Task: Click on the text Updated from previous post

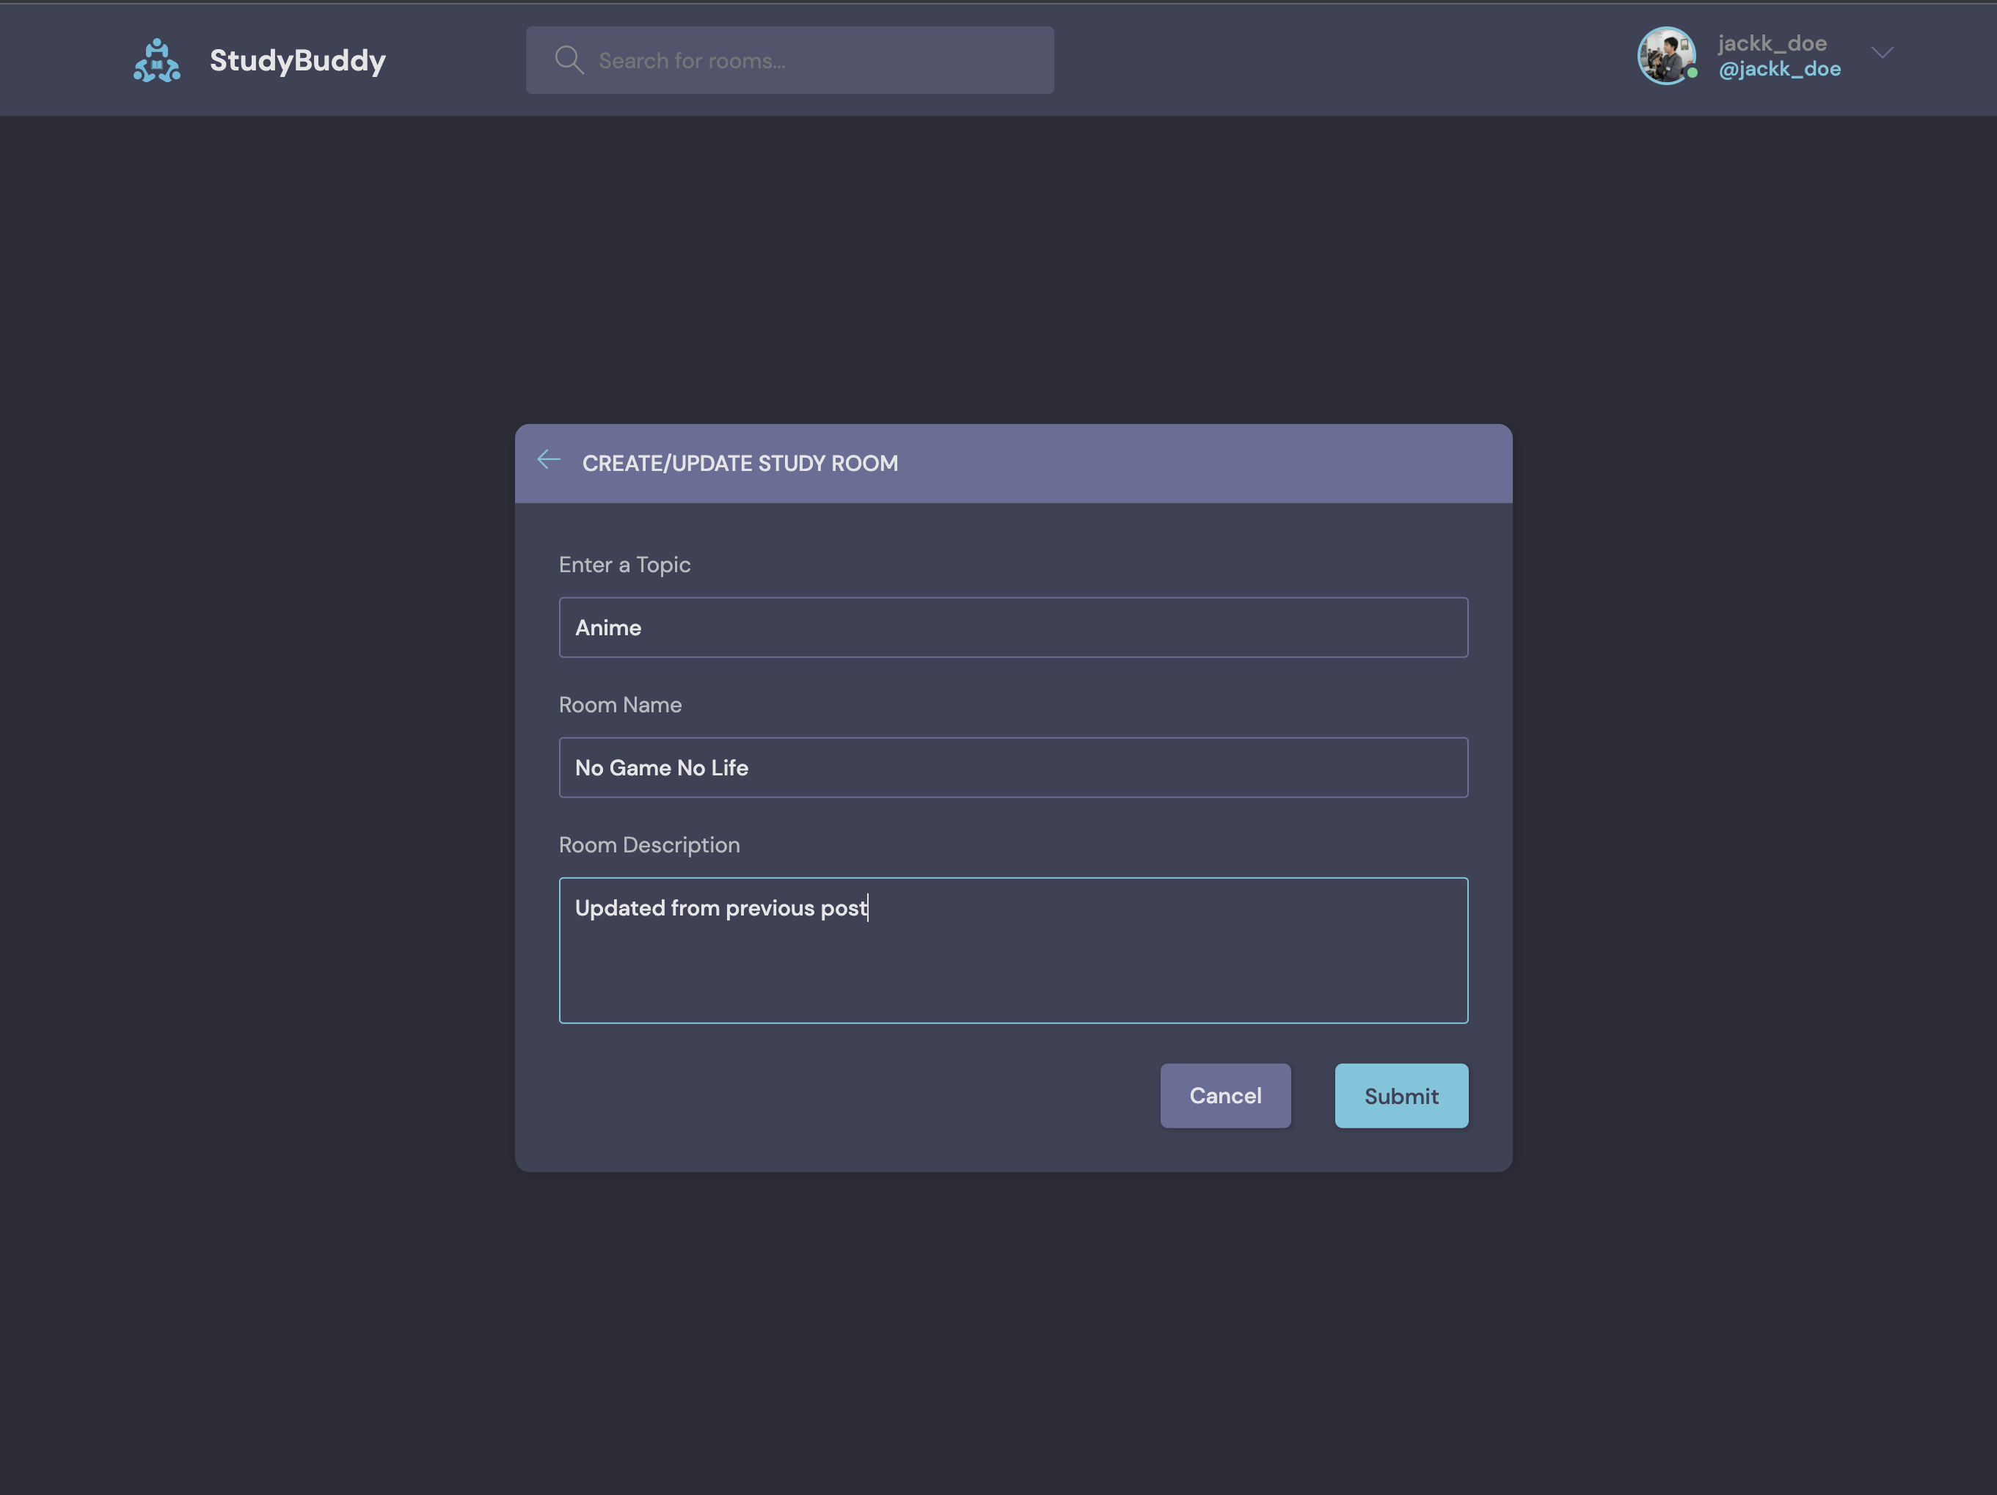Action: [720, 908]
